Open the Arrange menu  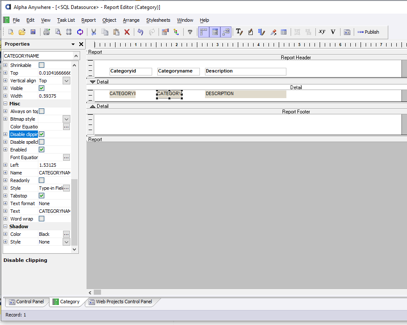(131, 20)
